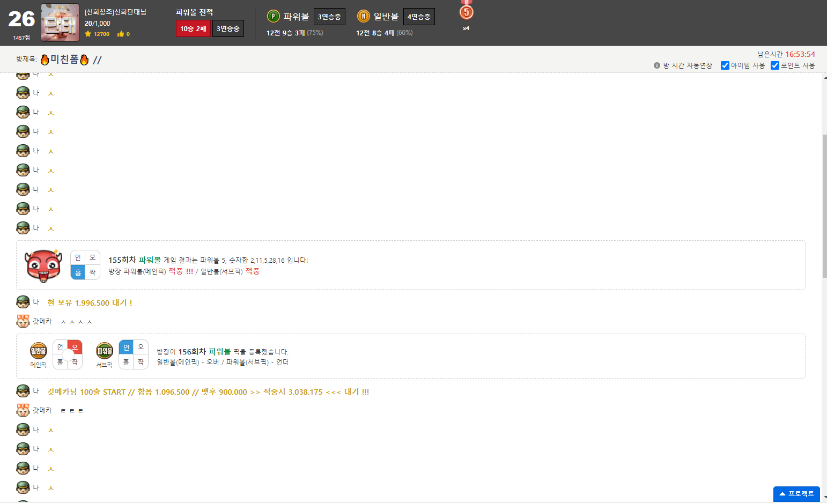Click the red 10승 2패 record badge

click(x=193, y=28)
